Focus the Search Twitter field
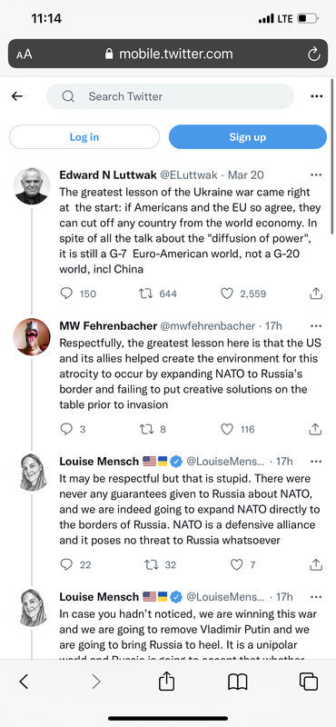 (170, 96)
